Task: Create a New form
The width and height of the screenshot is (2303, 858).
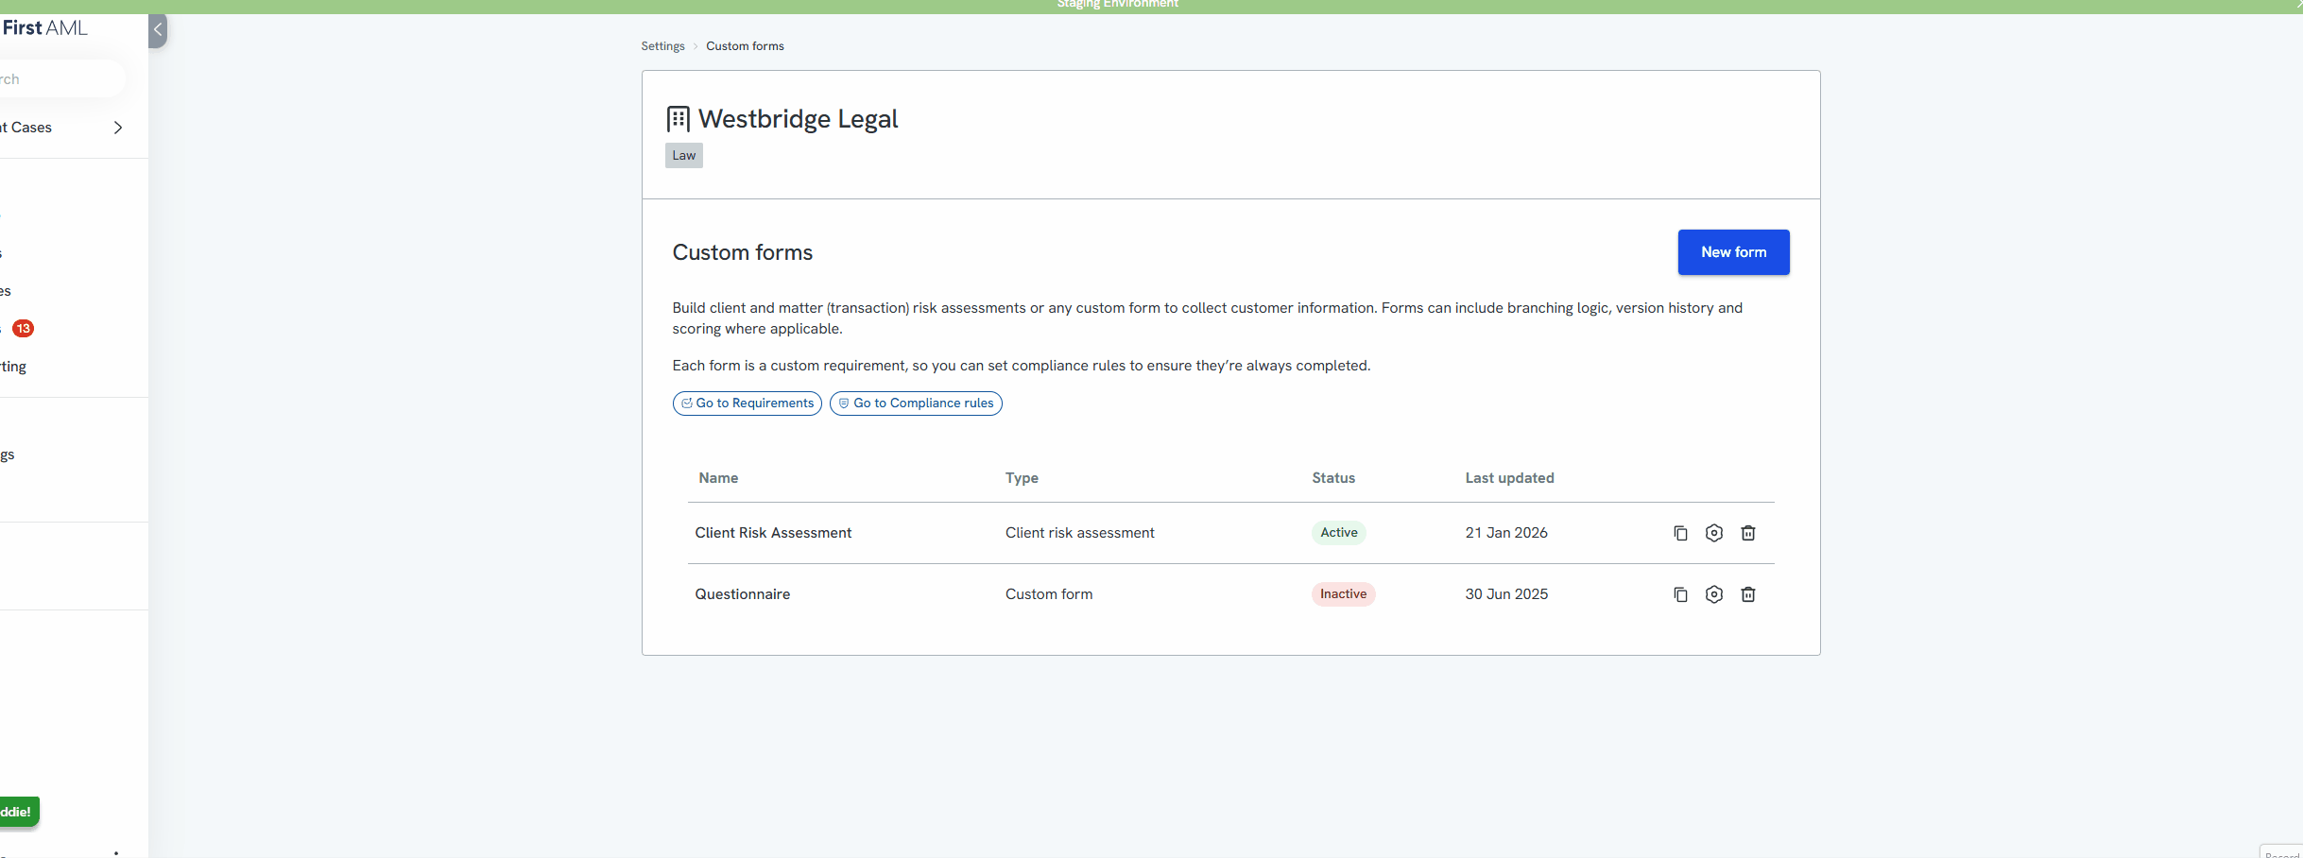Action: (x=1733, y=252)
